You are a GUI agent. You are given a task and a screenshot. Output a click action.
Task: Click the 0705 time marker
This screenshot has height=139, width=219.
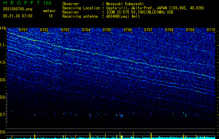tap(107, 30)
